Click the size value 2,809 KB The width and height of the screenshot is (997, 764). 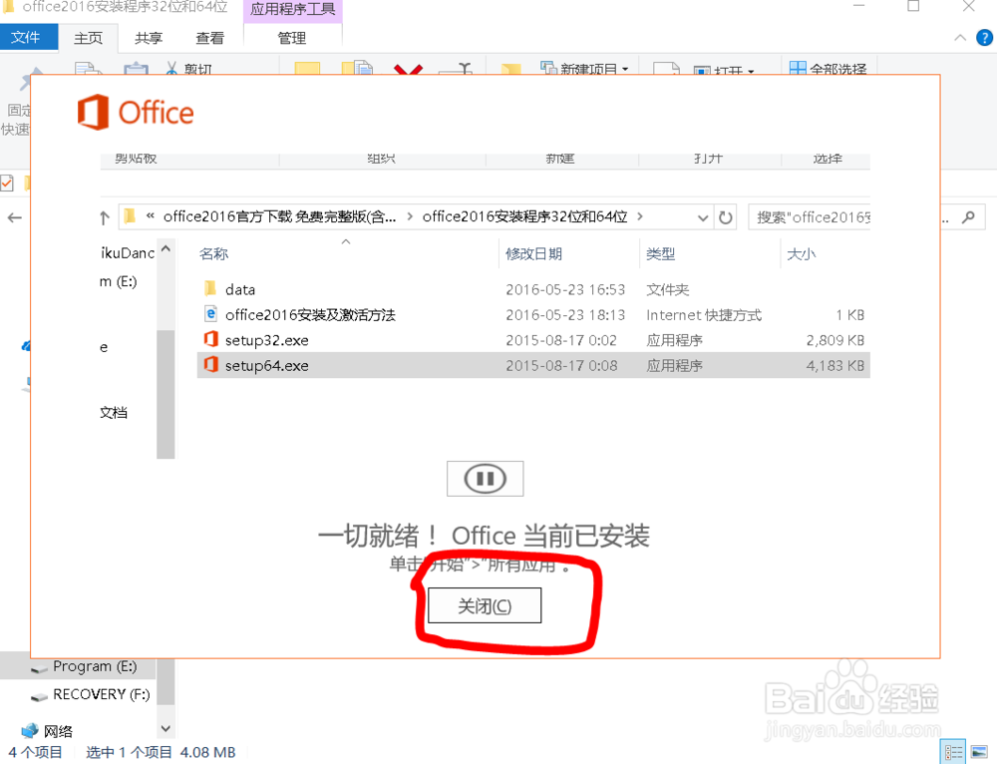pyautogui.click(x=835, y=340)
